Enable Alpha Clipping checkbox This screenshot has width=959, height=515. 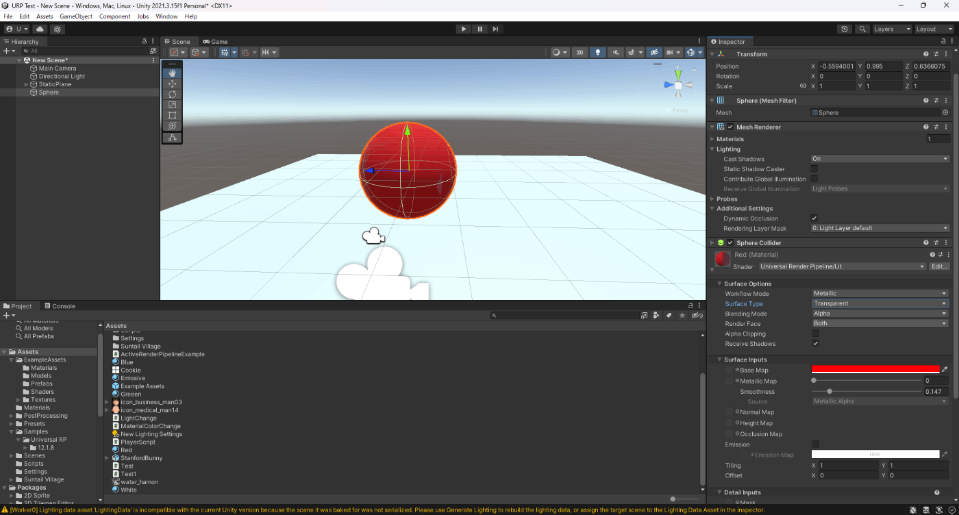[815, 334]
